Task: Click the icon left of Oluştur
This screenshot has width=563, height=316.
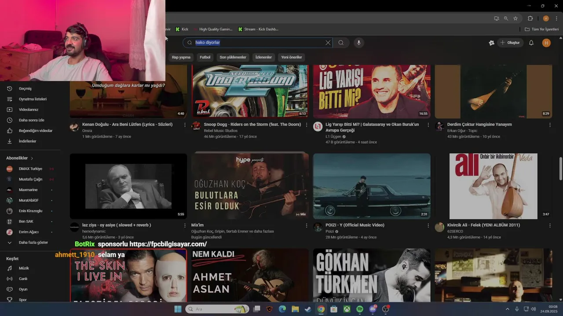Action: coord(491,43)
